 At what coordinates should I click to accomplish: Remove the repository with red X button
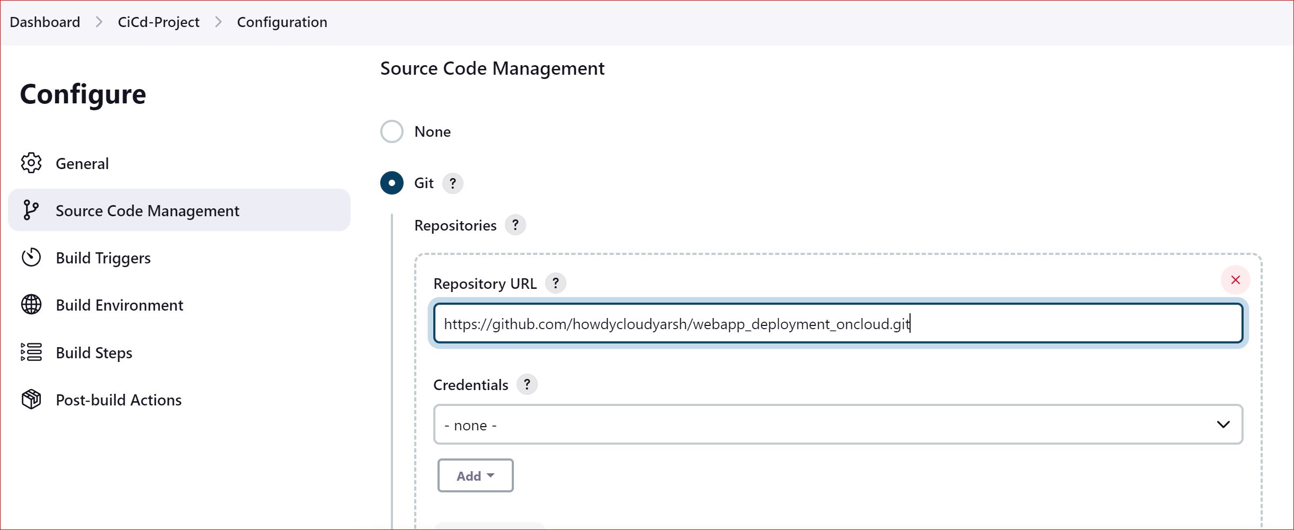pos(1235,280)
